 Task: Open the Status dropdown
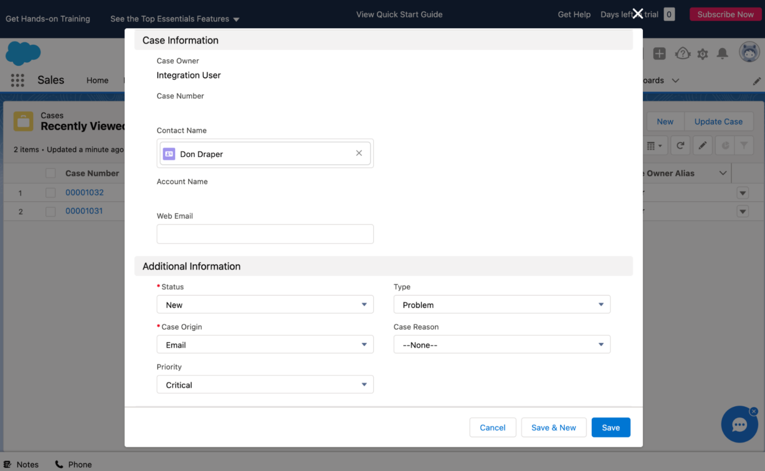click(x=264, y=304)
